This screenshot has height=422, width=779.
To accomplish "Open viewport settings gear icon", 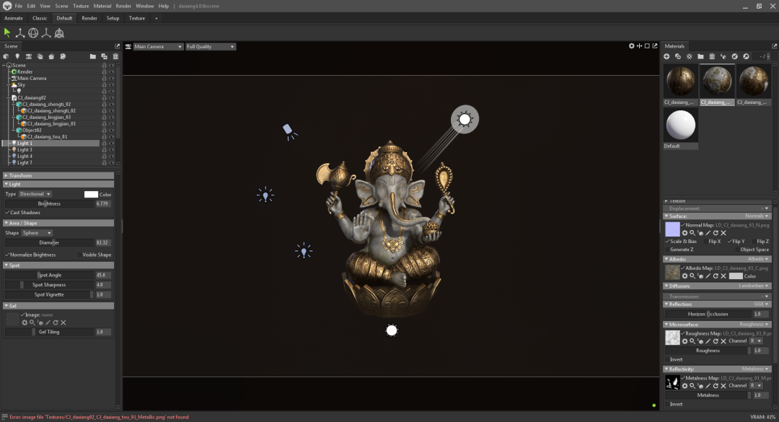I will 631,45.
